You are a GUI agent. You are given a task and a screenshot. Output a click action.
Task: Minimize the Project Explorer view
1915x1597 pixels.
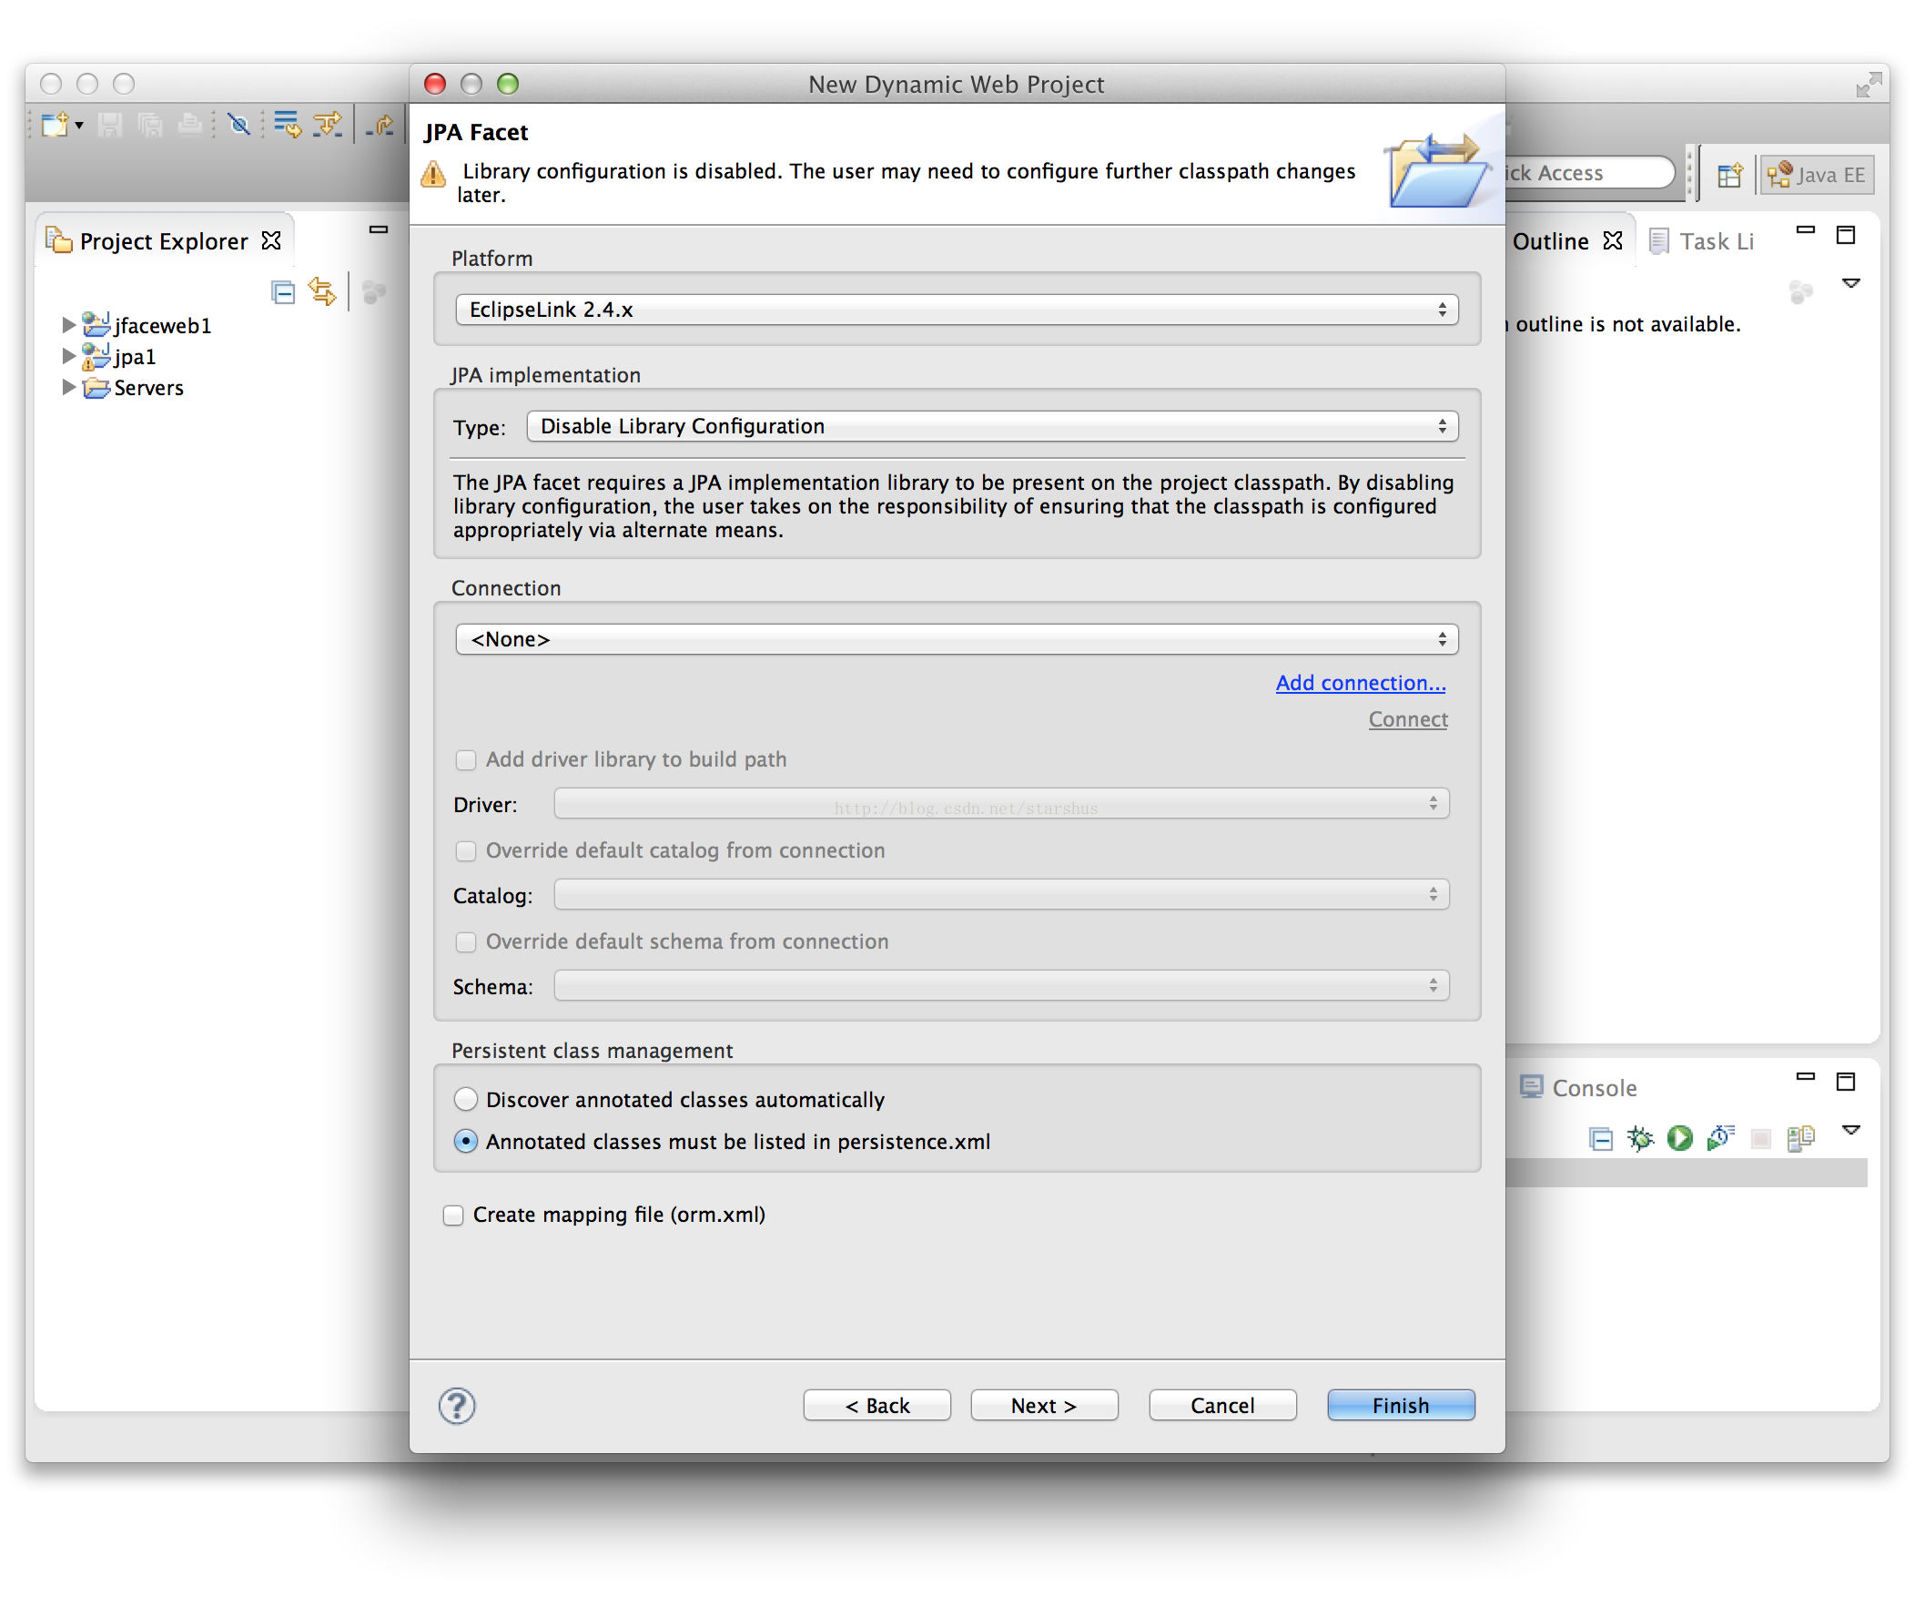[x=379, y=229]
